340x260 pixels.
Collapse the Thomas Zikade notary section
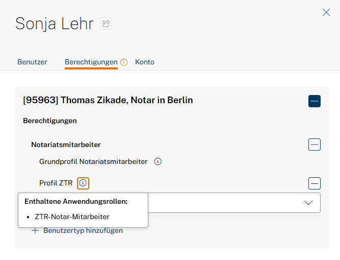[314, 101]
